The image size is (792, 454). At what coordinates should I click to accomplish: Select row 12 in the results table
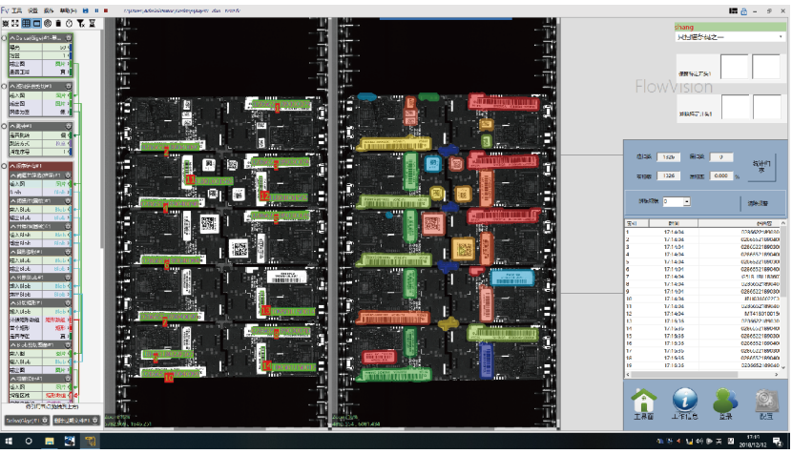tap(702, 314)
